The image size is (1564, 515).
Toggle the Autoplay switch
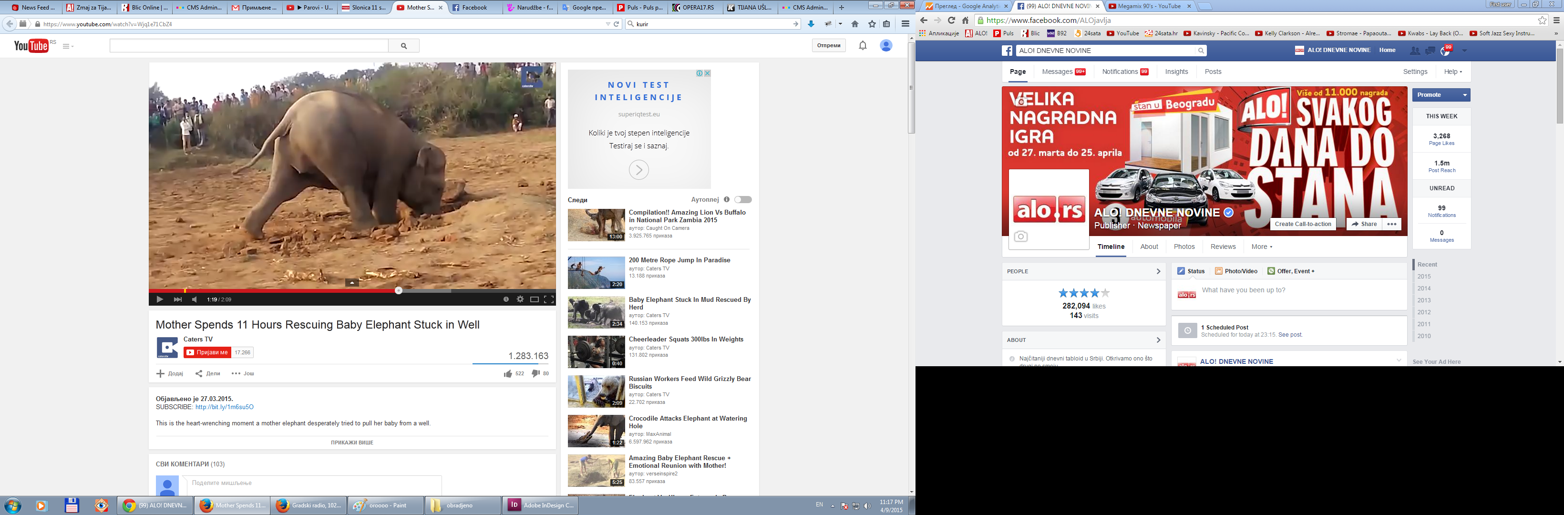pos(742,200)
